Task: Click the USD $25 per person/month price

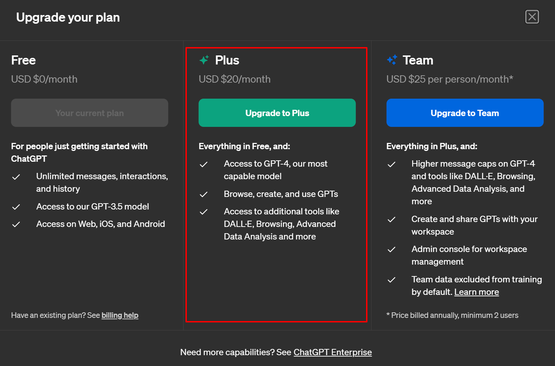Action: pyautogui.click(x=450, y=79)
